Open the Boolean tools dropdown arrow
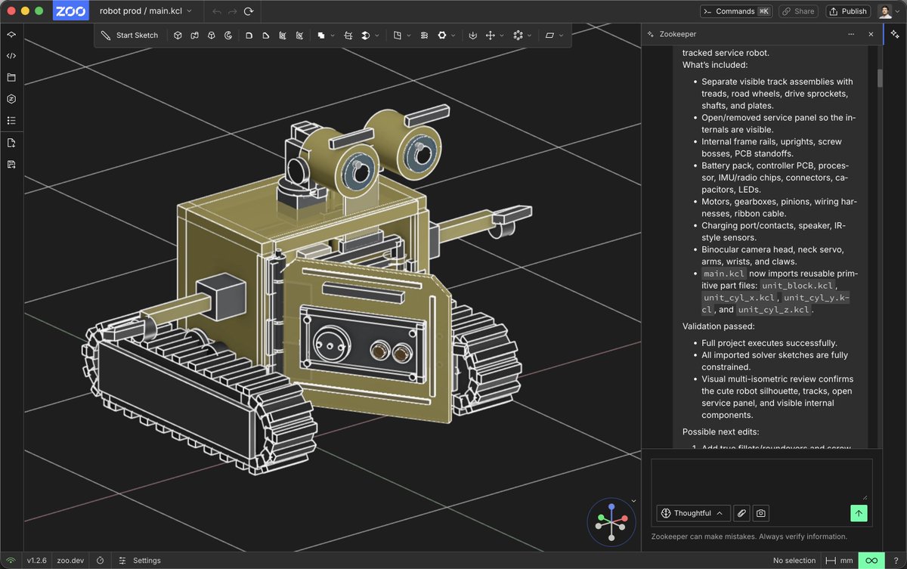 (333, 36)
